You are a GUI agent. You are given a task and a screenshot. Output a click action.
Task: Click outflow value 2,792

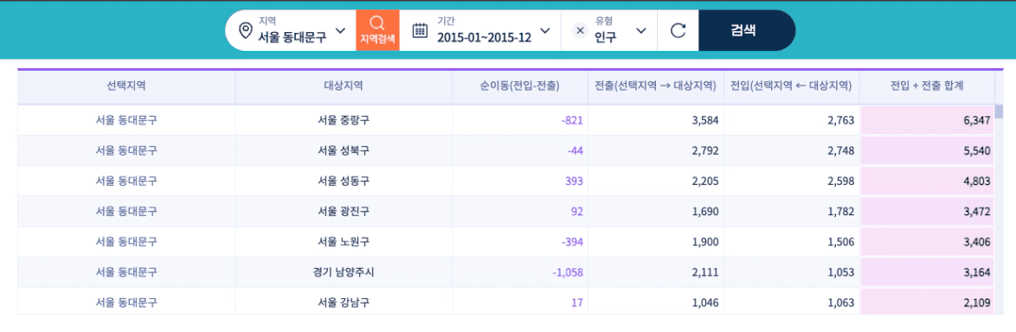[705, 150]
